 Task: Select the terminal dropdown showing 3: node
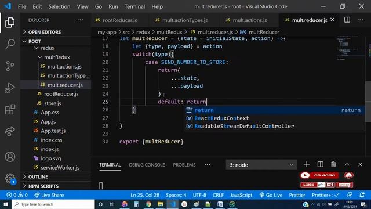(x=261, y=165)
